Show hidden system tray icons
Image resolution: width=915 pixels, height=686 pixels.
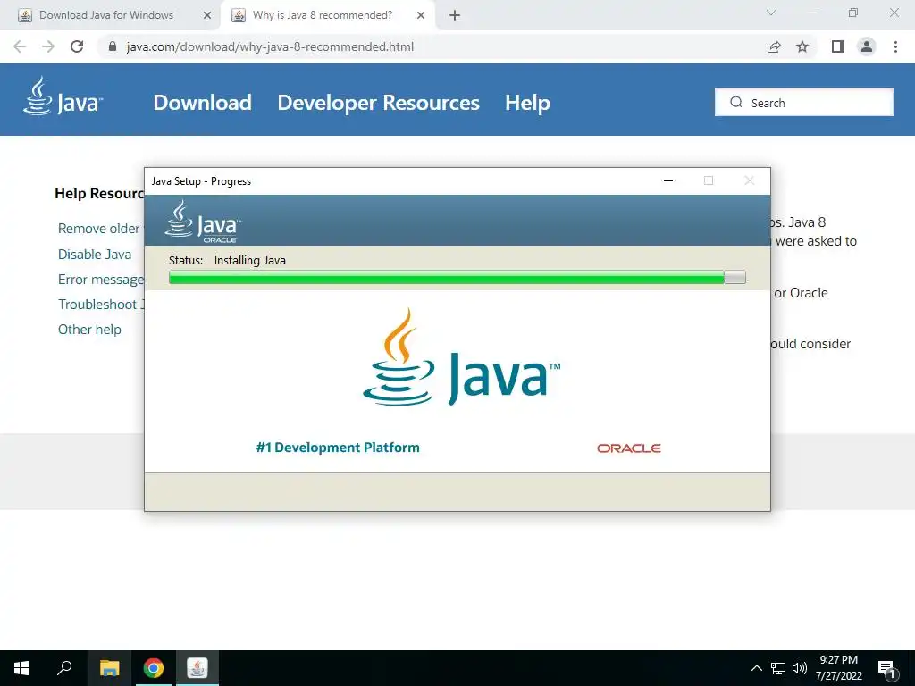click(x=756, y=668)
